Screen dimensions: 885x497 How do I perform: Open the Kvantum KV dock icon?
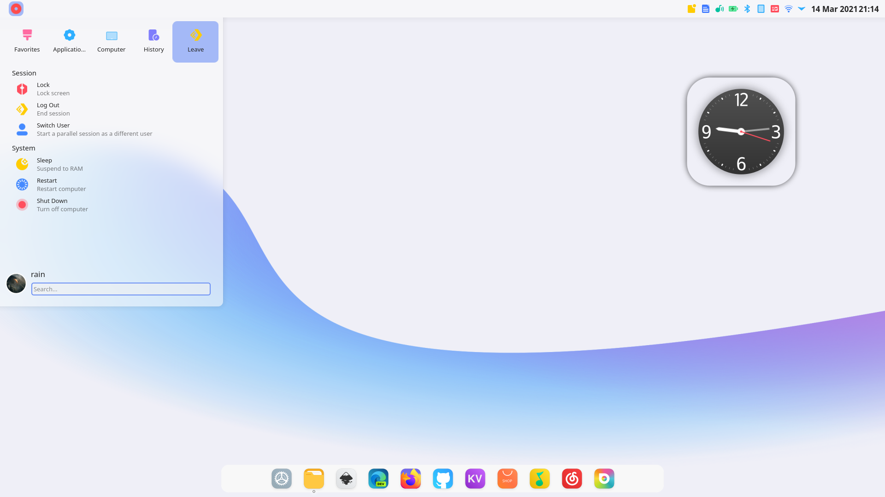point(475,479)
